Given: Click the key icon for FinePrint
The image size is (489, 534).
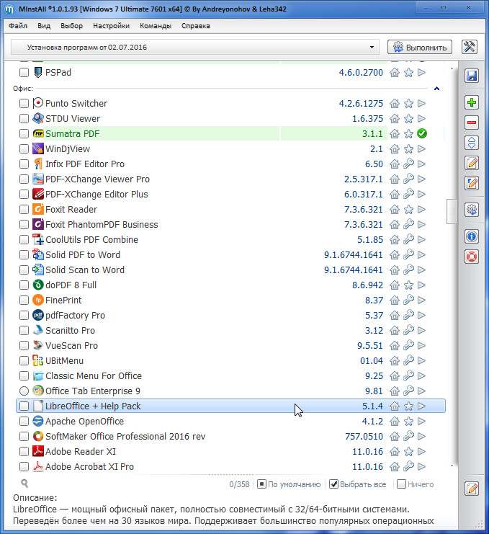Looking at the screenshot, I should point(408,300).
